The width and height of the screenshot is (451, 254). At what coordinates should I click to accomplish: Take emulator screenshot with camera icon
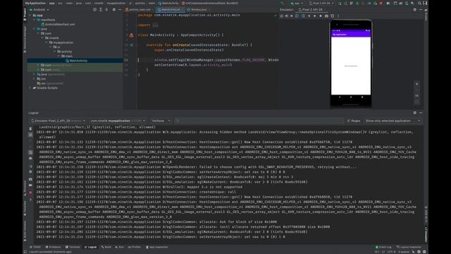coord(326,16)
